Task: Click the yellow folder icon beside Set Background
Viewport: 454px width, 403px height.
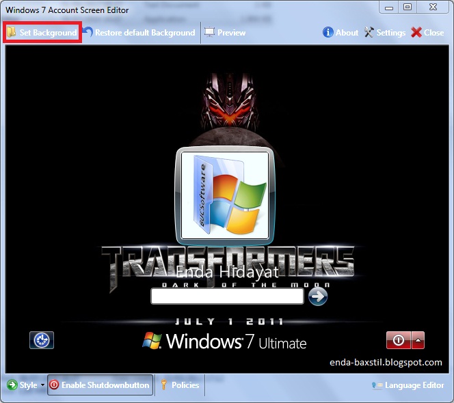Action: 12,32
